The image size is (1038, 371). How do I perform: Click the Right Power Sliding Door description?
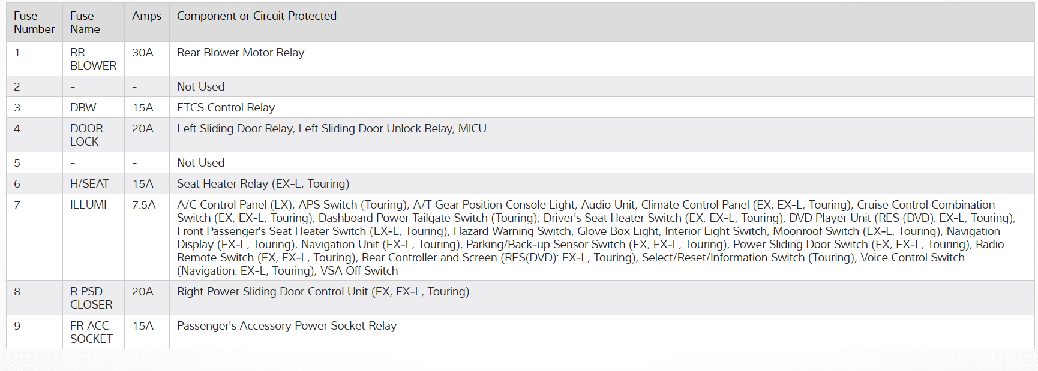point(323,292)
